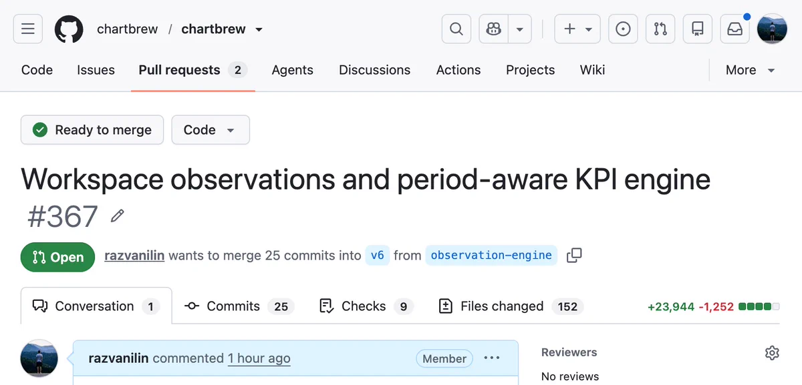
Task: View your issues via circle-dot icon
Action: coord(623,29)
